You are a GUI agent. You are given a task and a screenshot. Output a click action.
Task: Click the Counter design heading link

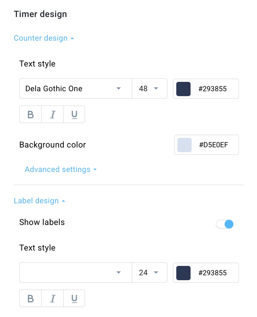pos(41,38)
